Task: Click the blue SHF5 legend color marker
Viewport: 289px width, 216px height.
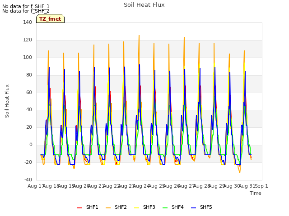Action: [194, 208]
